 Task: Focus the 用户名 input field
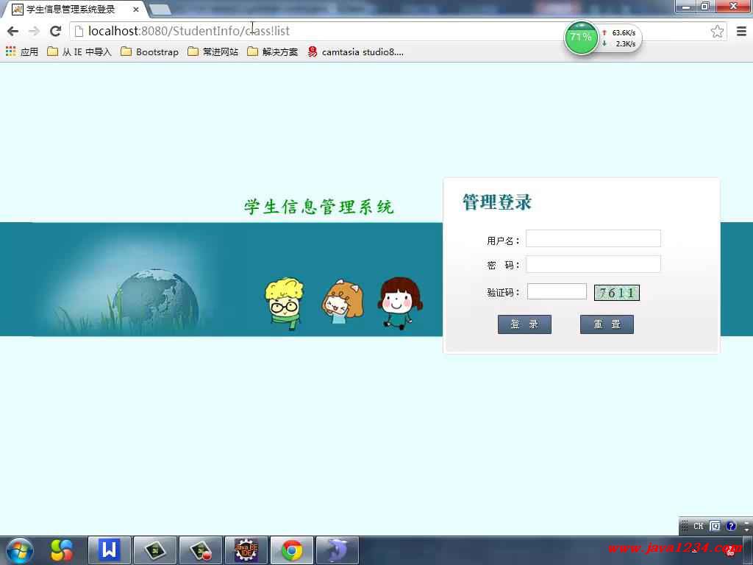[593, 239]
